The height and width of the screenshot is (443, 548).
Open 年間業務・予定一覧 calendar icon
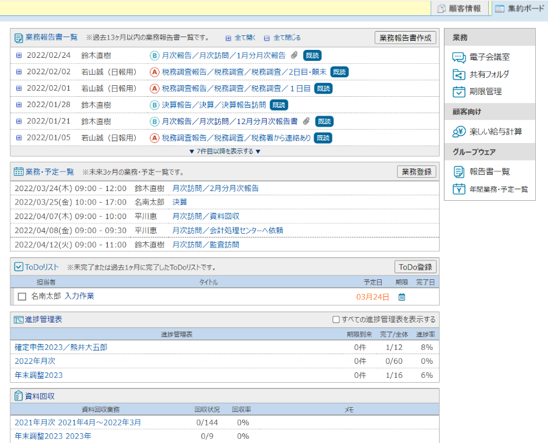[459, 189]
